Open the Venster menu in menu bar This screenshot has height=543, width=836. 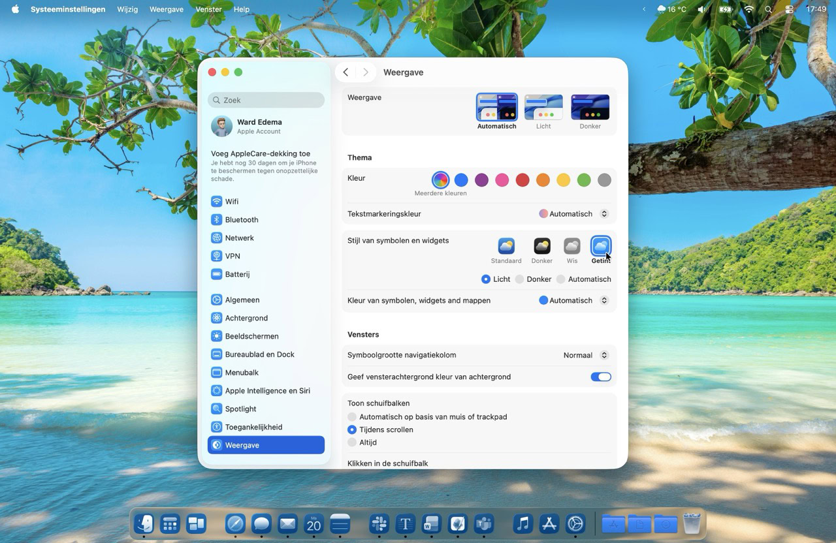208,9
